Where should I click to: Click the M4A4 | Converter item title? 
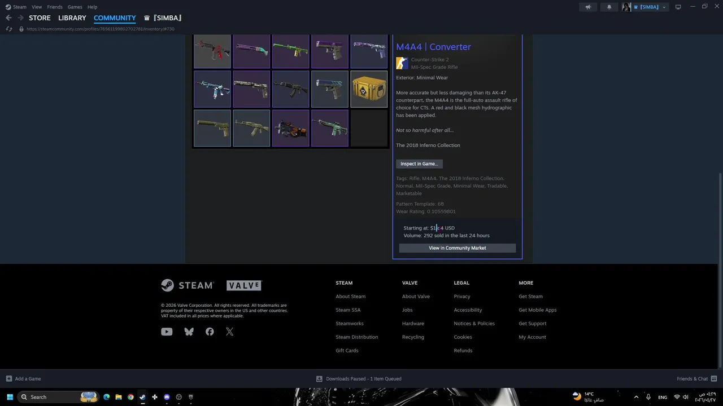tap(433, 47)
